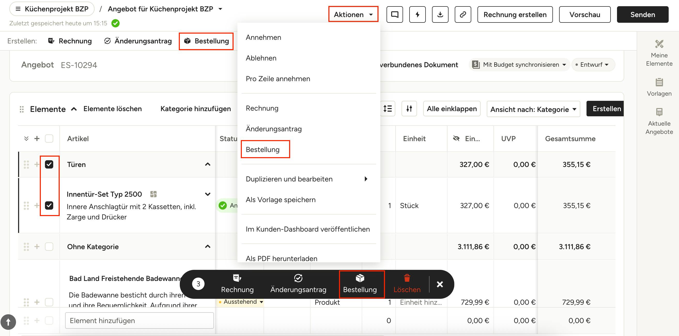Click Bestellung in Erstellen bar
This screenshot has width=679, height=336.
[206, 41]
